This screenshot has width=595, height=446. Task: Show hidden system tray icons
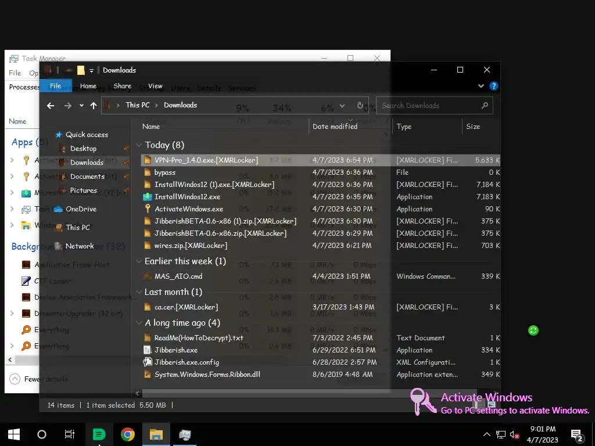tap(486, 434)
